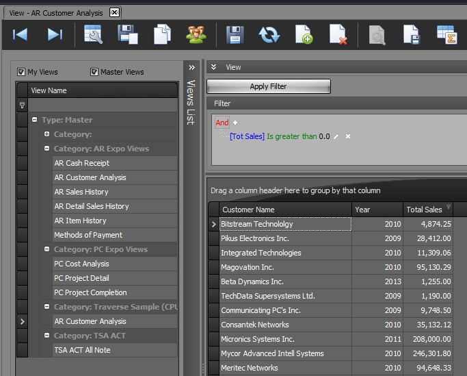Sort by the View Name column header
This screenshot has height=376, width=467.
click(x=103, y=90)
